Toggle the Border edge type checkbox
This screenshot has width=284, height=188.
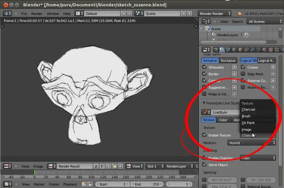[204, 74]
